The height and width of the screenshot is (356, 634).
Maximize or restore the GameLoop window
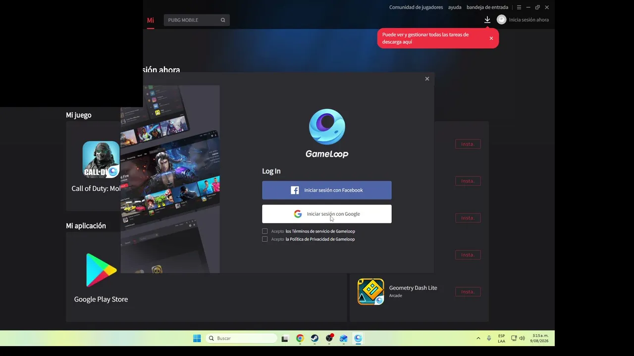click(x=537, y=7)
